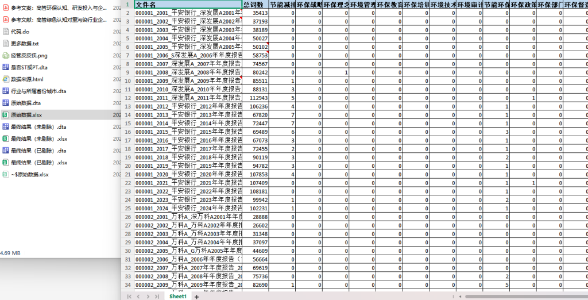The image size is (588, 300).
Task: Click the total word count cell 108181
Action: pyautogui.click(x=256, y=191)
